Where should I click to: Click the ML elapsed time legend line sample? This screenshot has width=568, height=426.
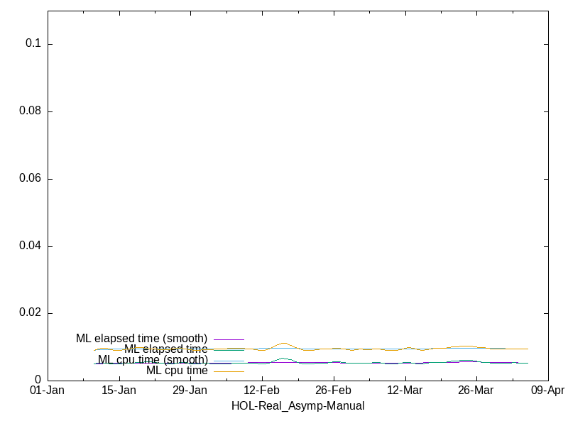pos(229,350)
